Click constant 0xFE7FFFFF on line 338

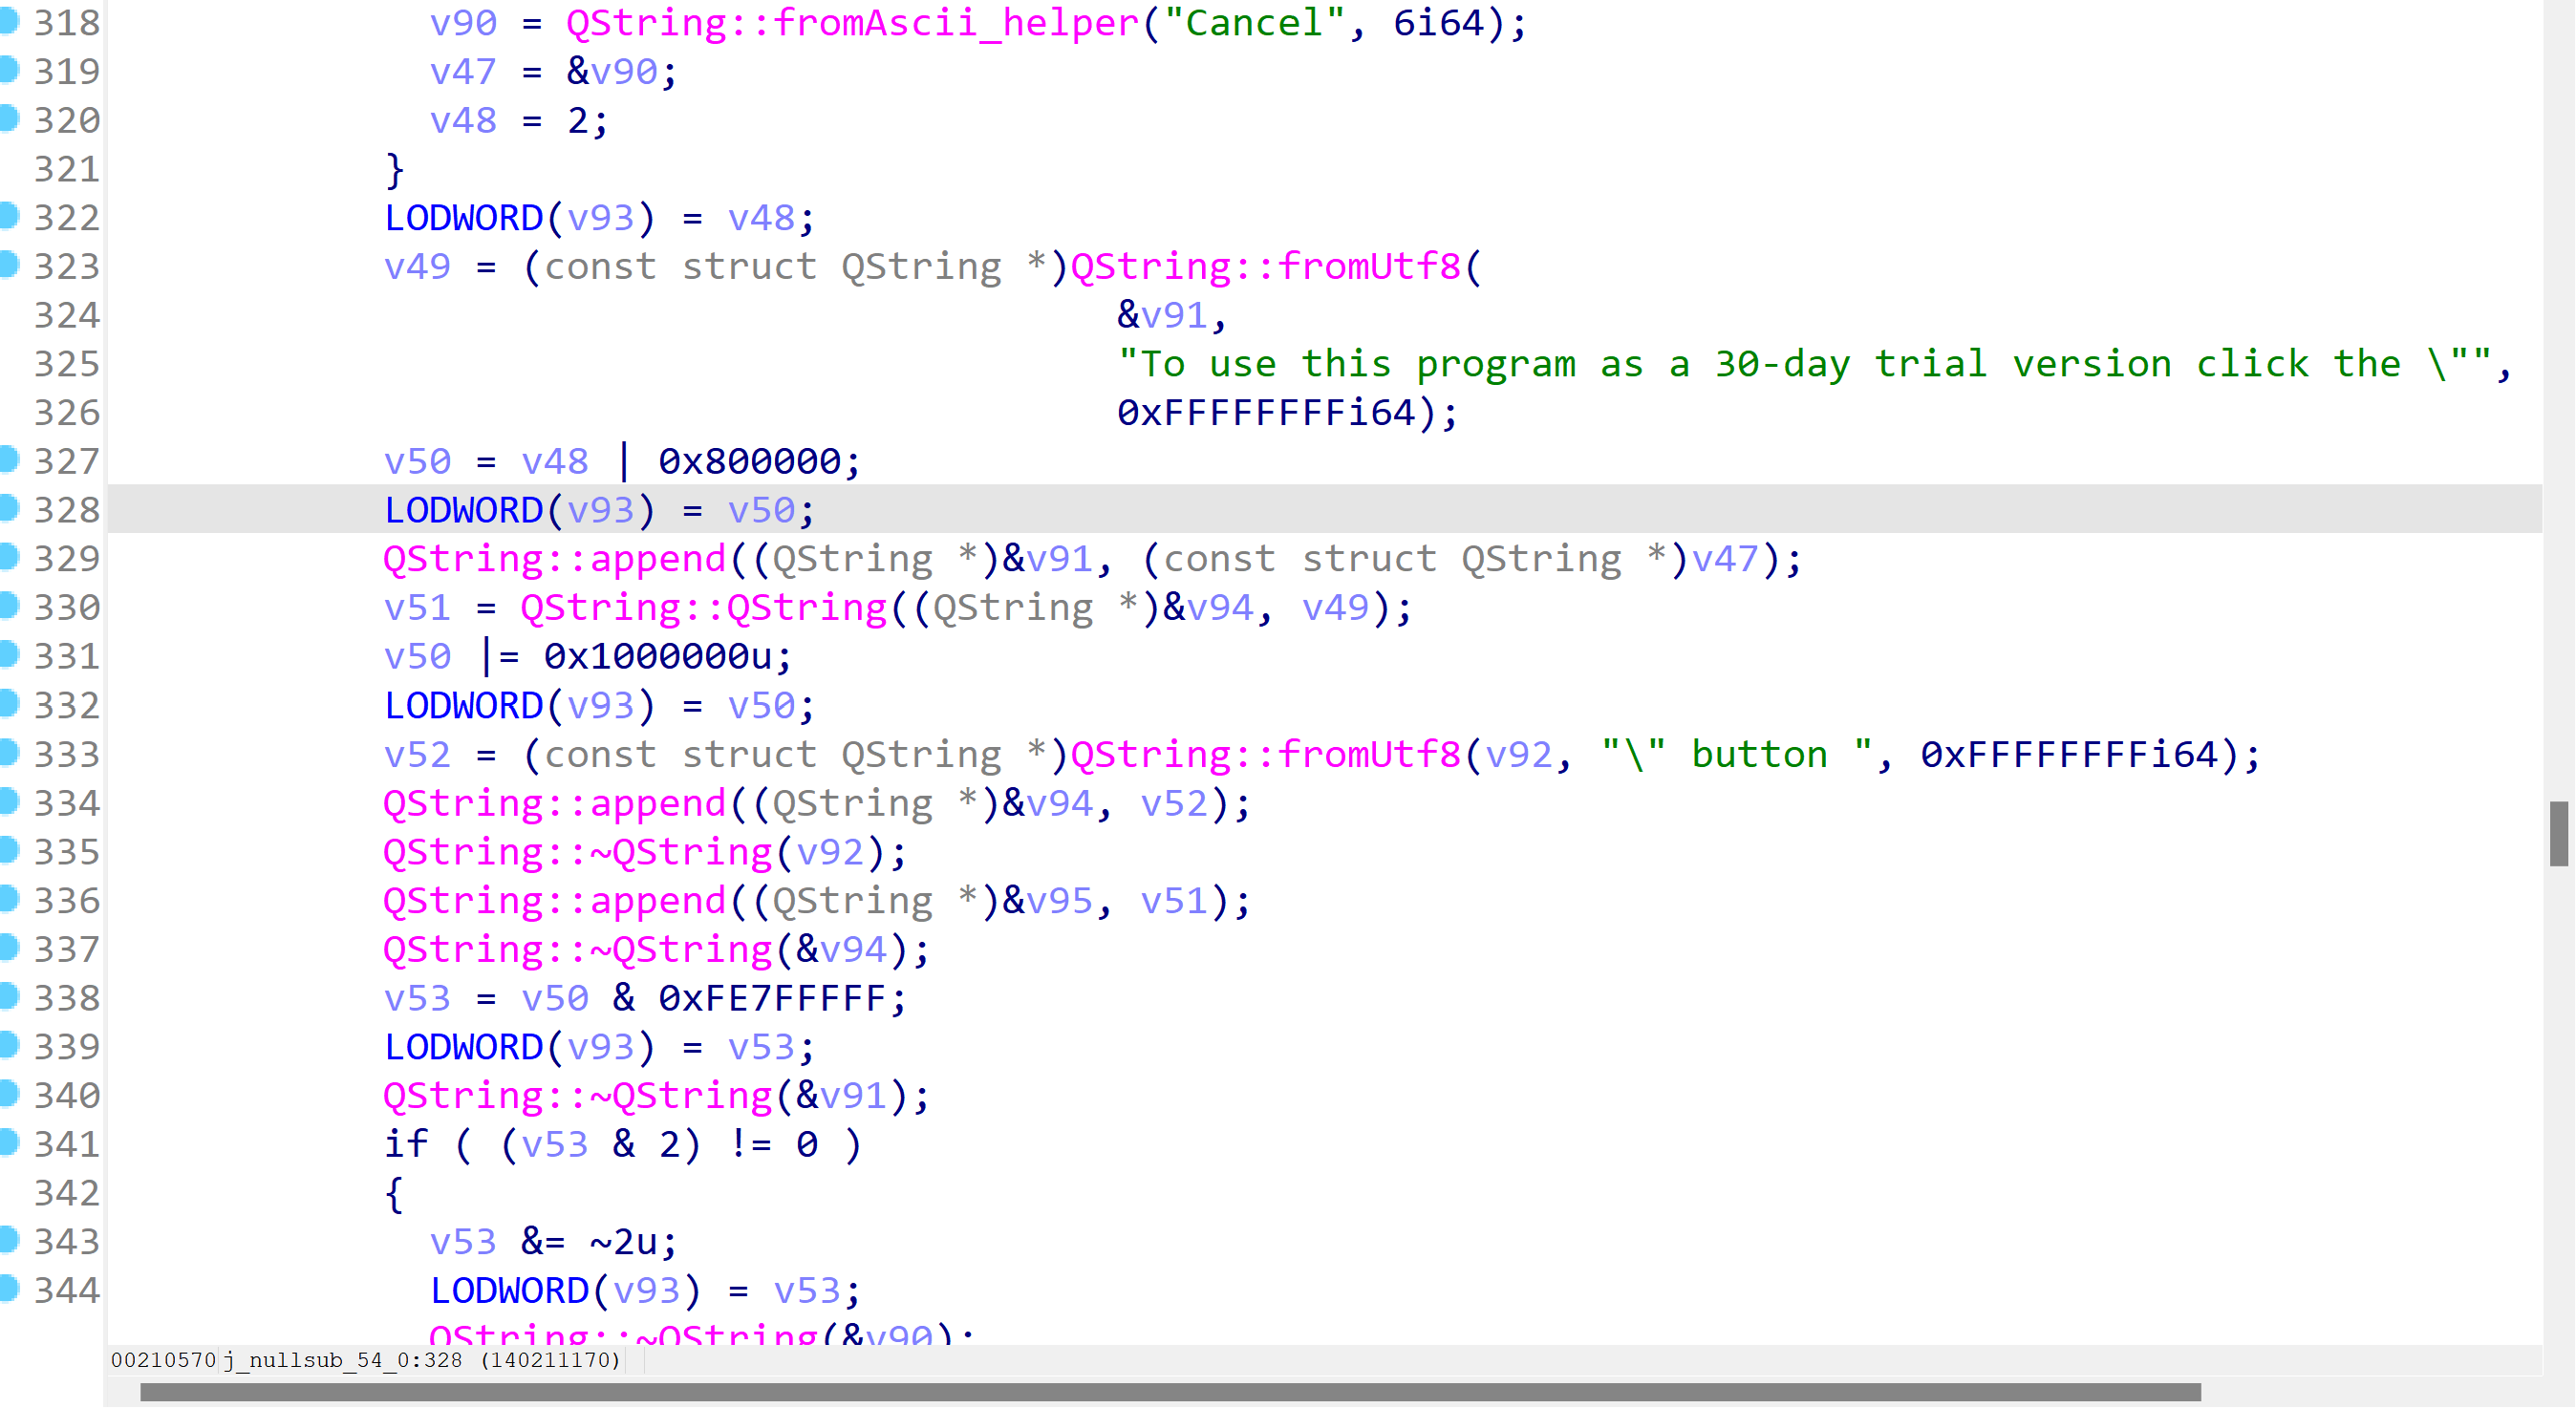click(x=772, y=998)
